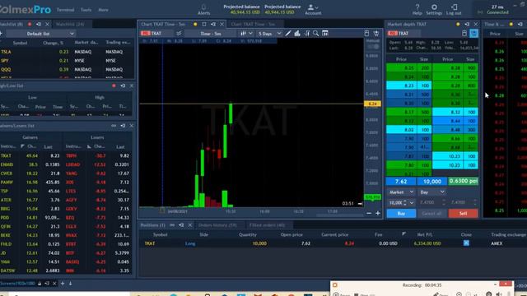The height and width of the screenshot is (296, 527).
Task: Sort Gainers by change column arrow
Action: pos(22,146)
